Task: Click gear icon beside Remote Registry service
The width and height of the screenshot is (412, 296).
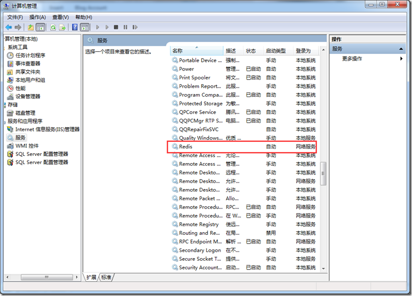Action: point(175,224)
